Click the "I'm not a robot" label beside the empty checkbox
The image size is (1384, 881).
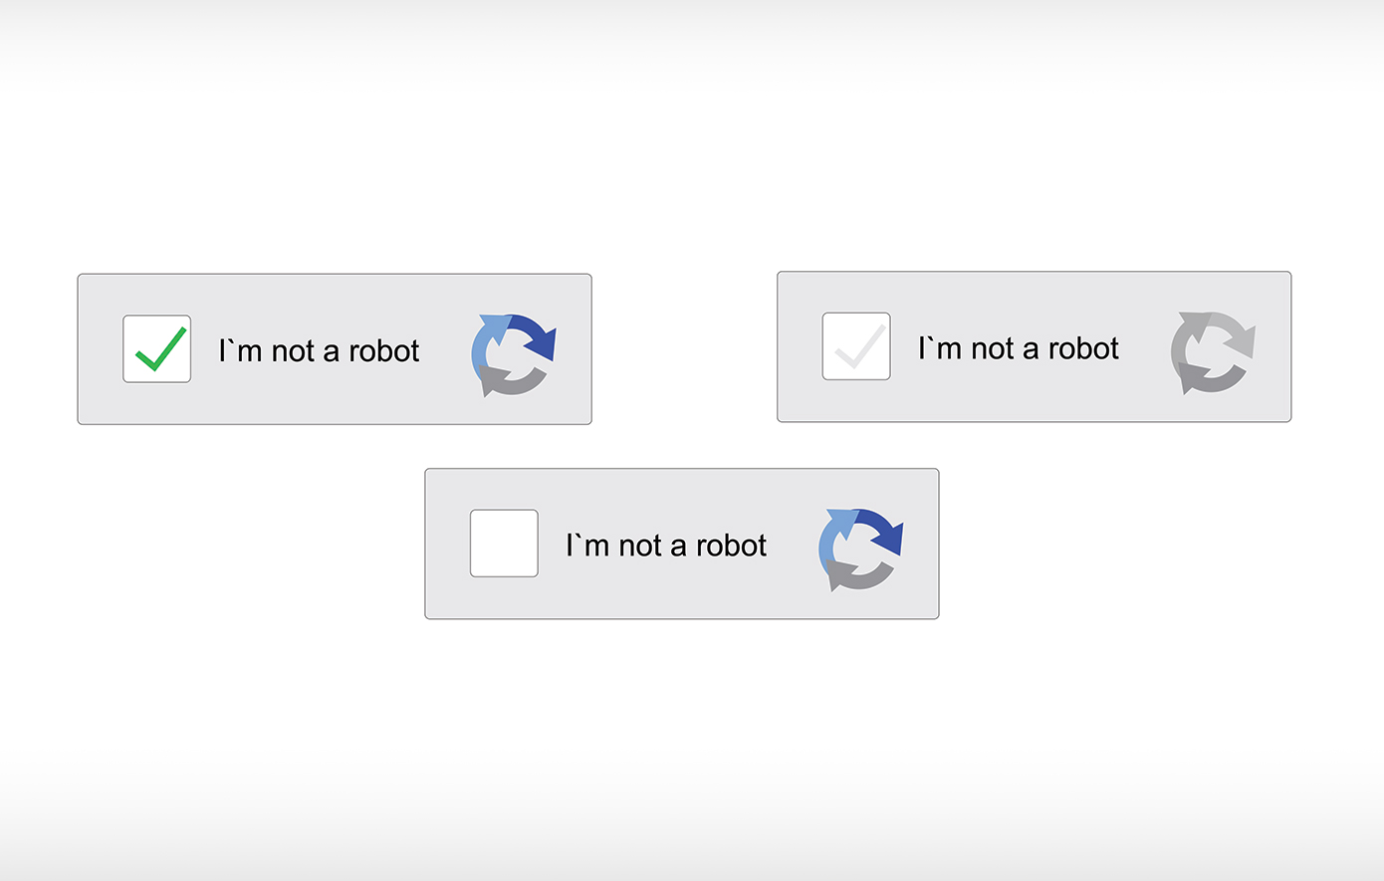point(666,545)
